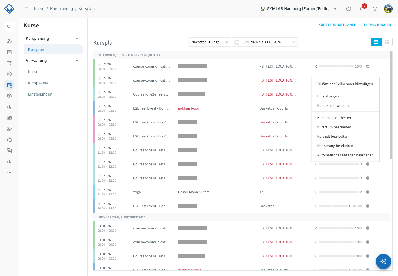
Task: Open the chat bubbles icon in sidebar
Action: point(9,151)
